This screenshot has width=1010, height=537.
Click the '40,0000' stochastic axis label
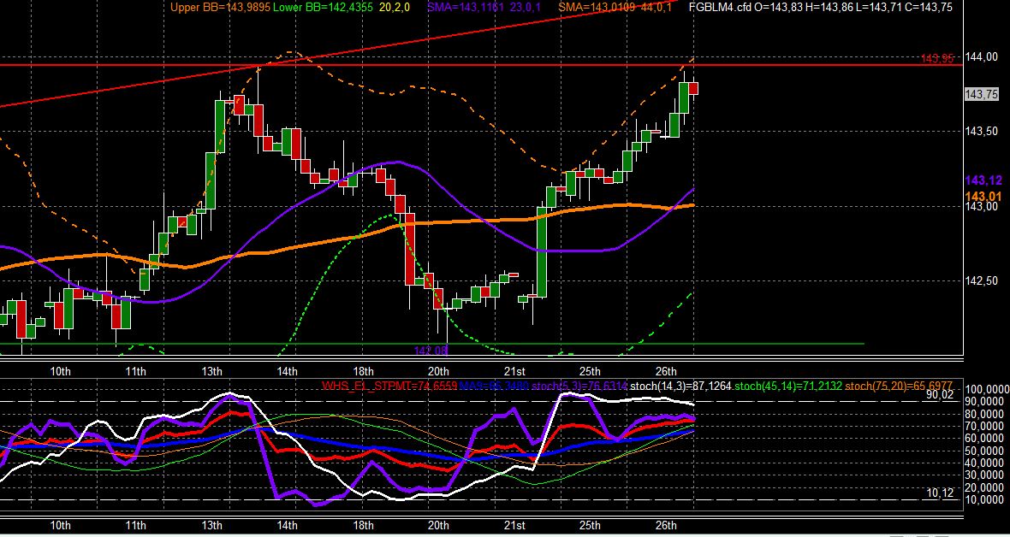point(985,463)
